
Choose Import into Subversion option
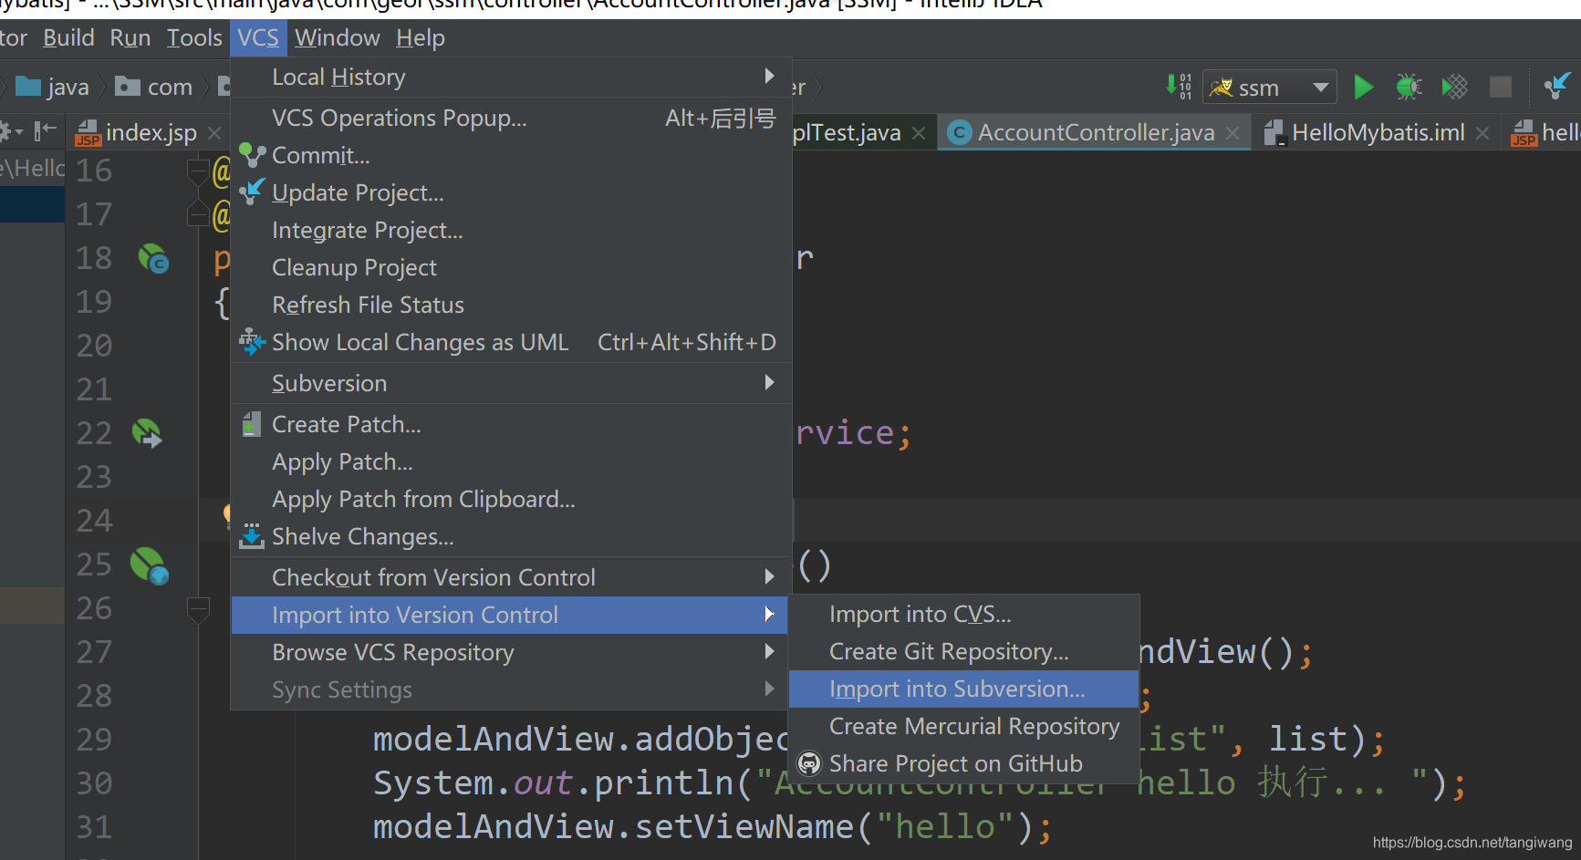click(x=963, y=689)
